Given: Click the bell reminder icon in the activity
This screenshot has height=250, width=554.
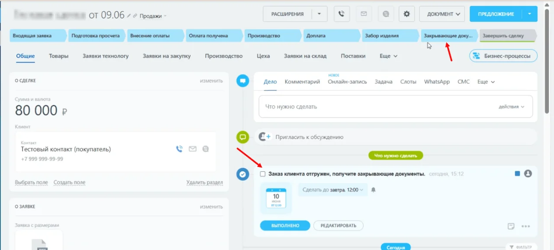Looking at the screenshot, I should [x=374, y=189].
